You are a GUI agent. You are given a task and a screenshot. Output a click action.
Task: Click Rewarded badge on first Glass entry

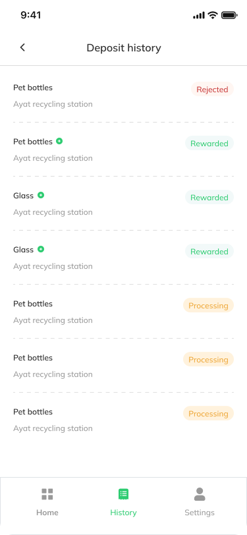click(x=209, y=197)
